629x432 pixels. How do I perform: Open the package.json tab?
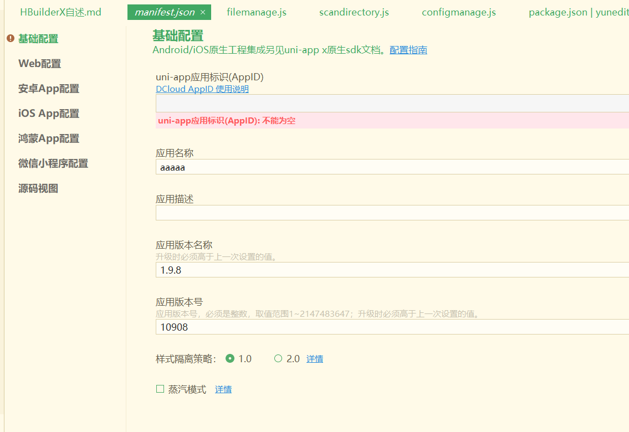point(579,12)
